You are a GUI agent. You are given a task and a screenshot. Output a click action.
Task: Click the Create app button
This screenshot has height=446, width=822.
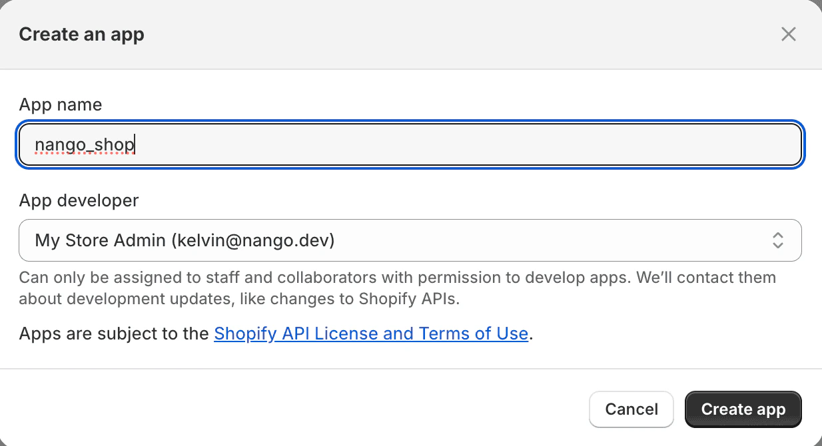[x=743, y=409]
